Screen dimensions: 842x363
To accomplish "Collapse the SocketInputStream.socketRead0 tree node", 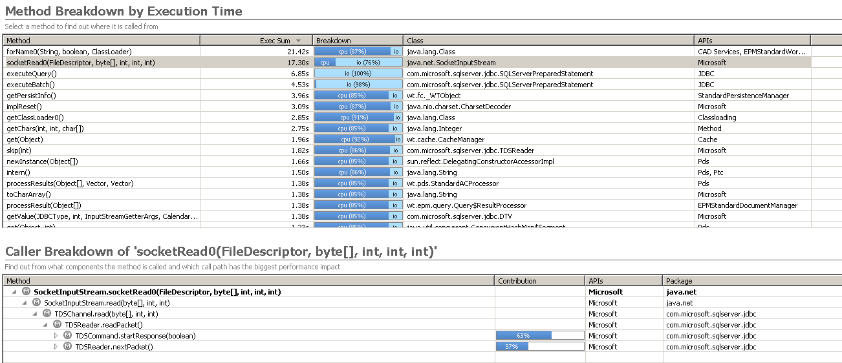I will point(15,292).
